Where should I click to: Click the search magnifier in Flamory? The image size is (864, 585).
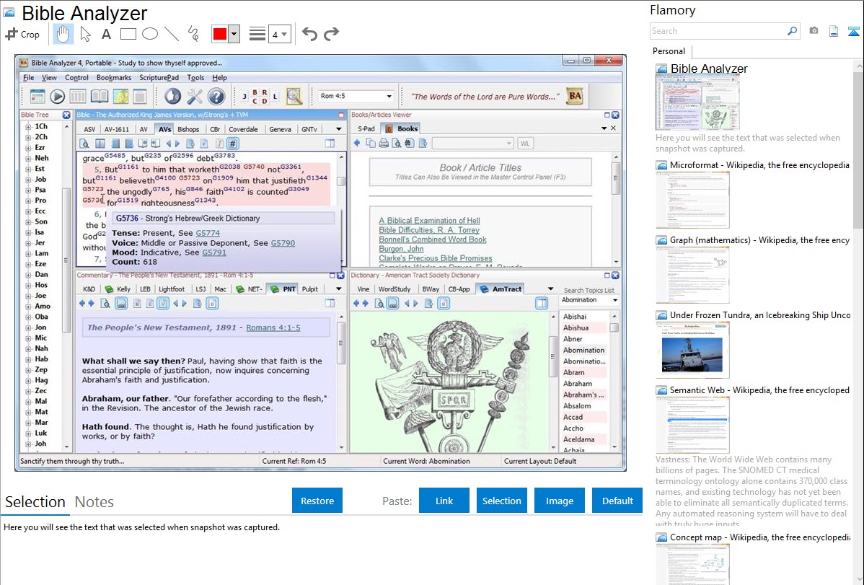tap(792, 31)
